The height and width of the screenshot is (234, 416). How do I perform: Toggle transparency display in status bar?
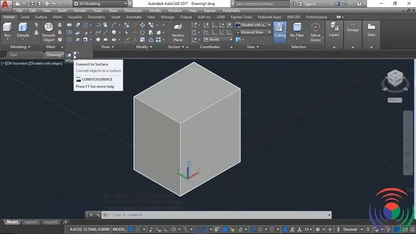[224, 229]
